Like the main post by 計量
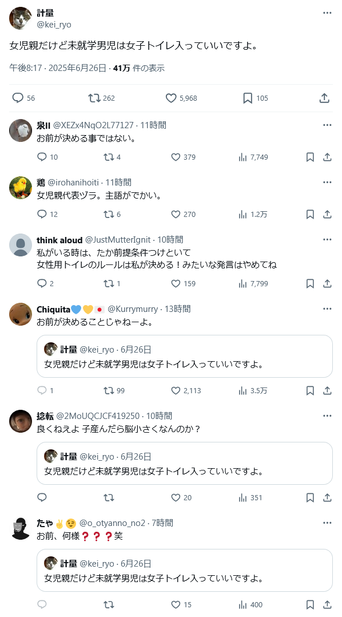Viewport: 342px width, 617px height. pos(181,98)
